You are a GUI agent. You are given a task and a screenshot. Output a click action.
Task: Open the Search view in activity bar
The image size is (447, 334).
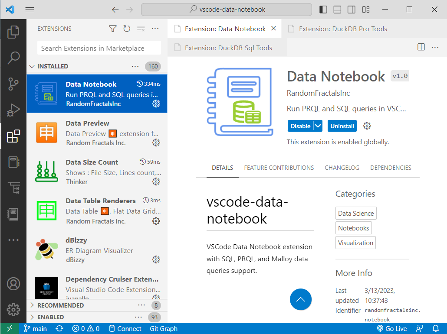coord(13,58)
